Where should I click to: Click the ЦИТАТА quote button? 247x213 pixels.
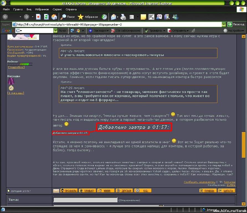(x=227, y=191)
